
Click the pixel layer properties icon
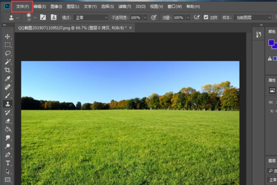(272, 90)
